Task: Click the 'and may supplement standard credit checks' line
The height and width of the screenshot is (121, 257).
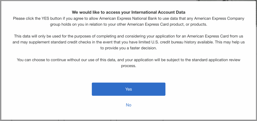Action: (x=128, y=42)
